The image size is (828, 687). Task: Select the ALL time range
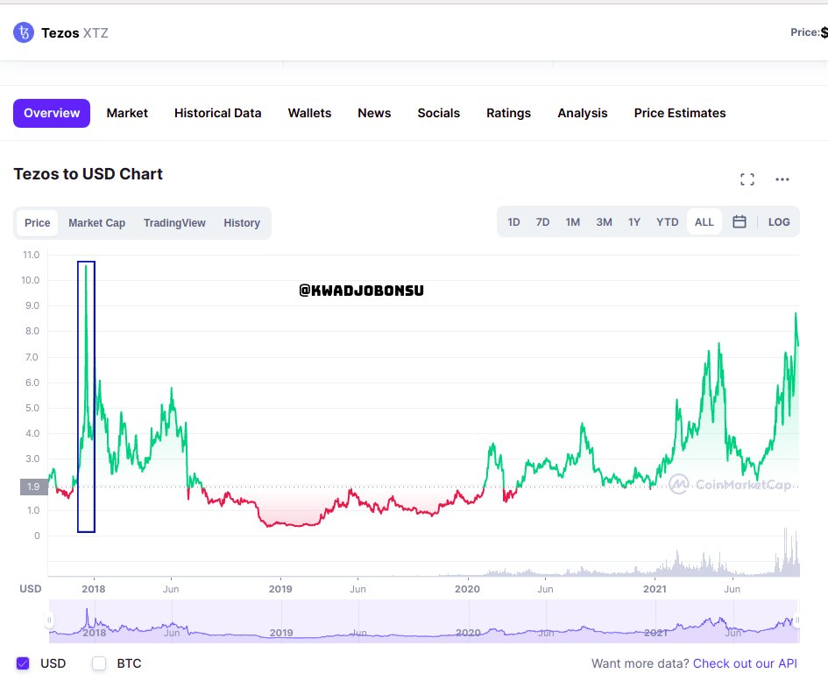click(704, 222)
